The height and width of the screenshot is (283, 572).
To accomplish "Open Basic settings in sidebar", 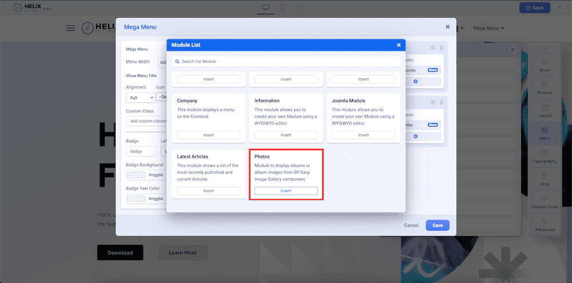I will click(545, 66).
